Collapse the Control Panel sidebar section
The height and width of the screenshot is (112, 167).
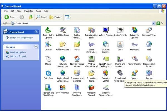pos(36,32)
